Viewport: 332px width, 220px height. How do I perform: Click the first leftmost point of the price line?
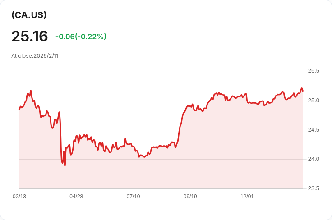click(x=20, y=109)
